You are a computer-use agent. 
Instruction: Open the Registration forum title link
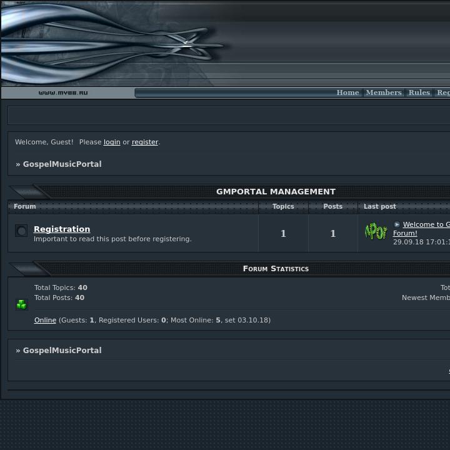62,229
